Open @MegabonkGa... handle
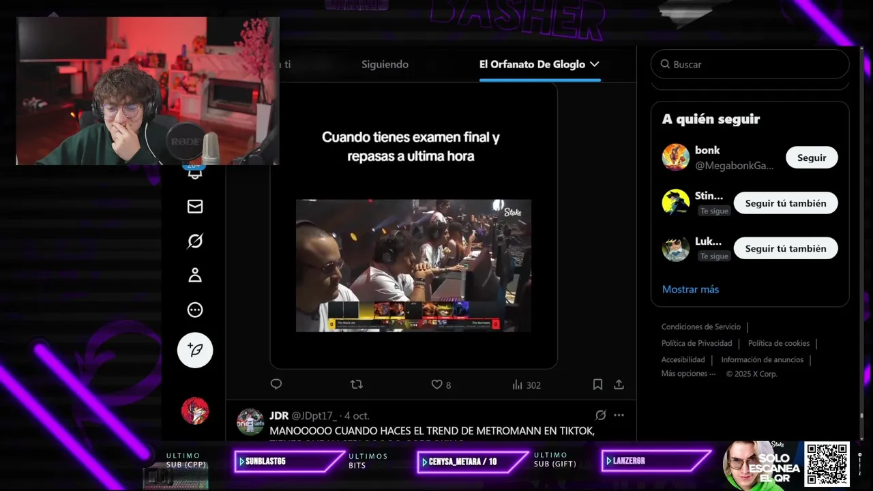873x491 pixels. coord(735,166)
